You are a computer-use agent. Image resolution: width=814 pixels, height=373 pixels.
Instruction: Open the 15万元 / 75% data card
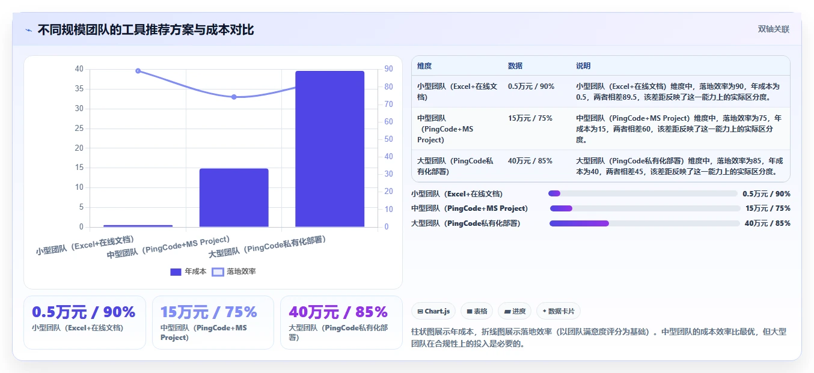click(213, 323)
